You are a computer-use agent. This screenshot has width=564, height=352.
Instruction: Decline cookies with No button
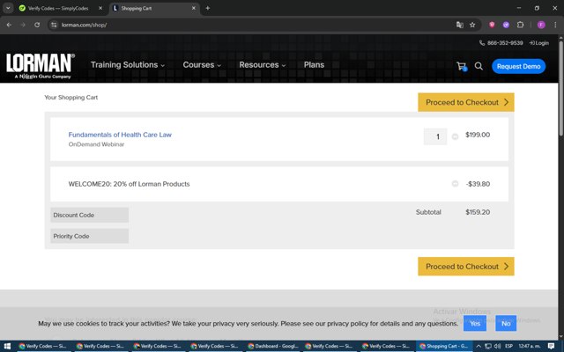click(x=506, y=323)
